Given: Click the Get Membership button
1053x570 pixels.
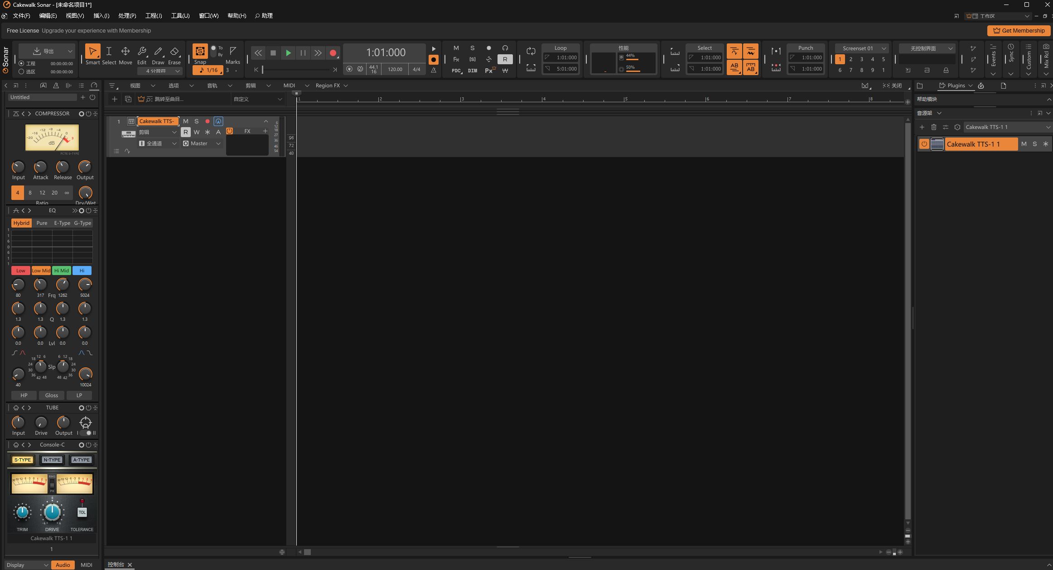Looking at the screenshot, I should coord(1019,31).
